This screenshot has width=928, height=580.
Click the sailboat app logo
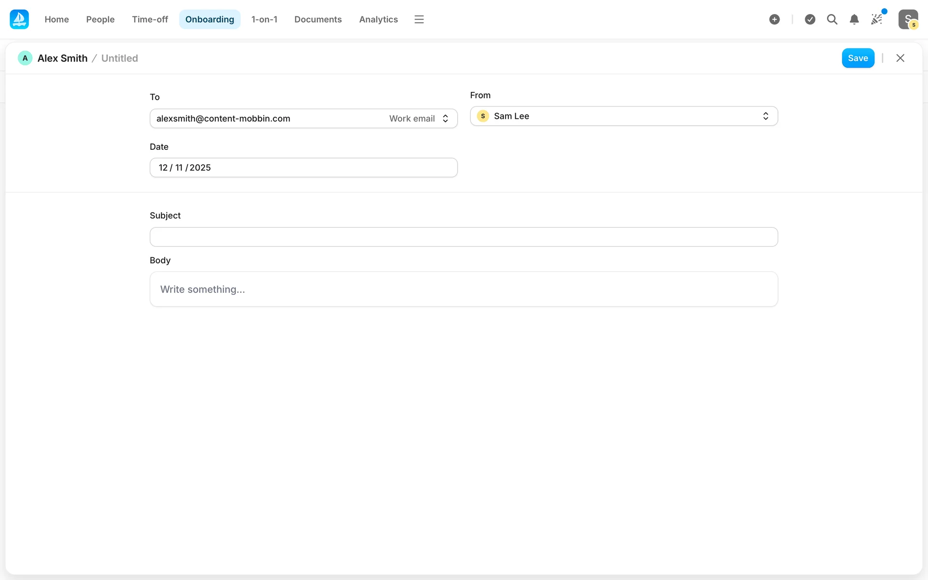tap(19, 19)
